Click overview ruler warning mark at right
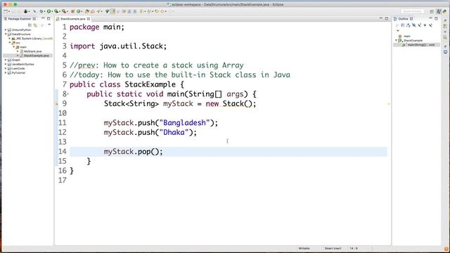Viewport: 450px width, 253px height. pos(389,103)
